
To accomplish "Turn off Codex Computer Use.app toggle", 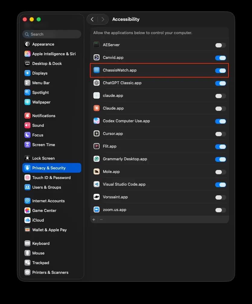I will pyautogui.click(x=220, y=121).
